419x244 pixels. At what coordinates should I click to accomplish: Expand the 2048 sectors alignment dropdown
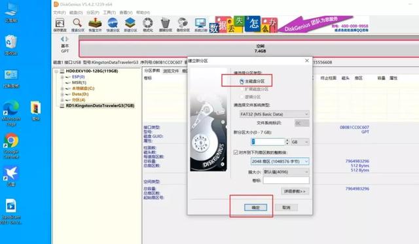click(280, 161)
